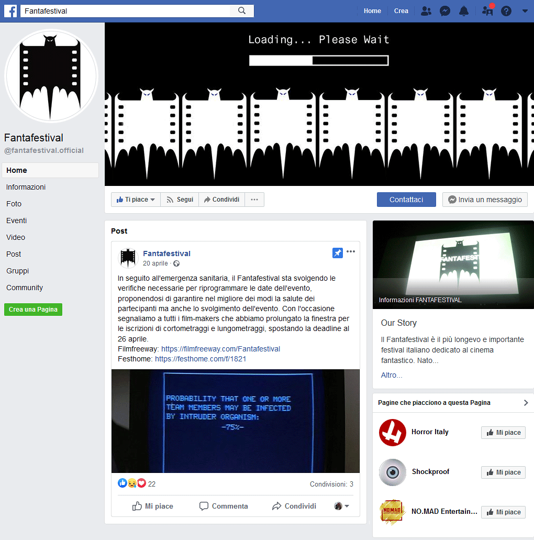Open friend requests icon in top bar

426,11
